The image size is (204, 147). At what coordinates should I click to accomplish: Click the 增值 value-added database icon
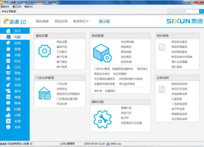pos(8,97)
